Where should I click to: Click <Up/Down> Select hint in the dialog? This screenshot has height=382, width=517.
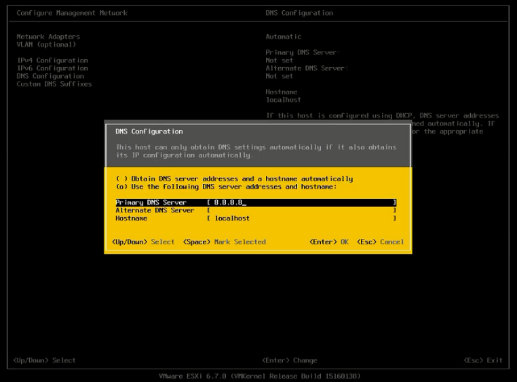[x=143, y=242]
